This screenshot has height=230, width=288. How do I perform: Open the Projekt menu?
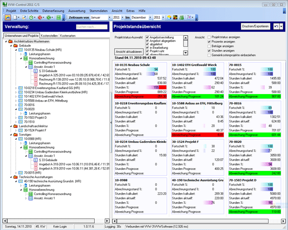[11, 11]
